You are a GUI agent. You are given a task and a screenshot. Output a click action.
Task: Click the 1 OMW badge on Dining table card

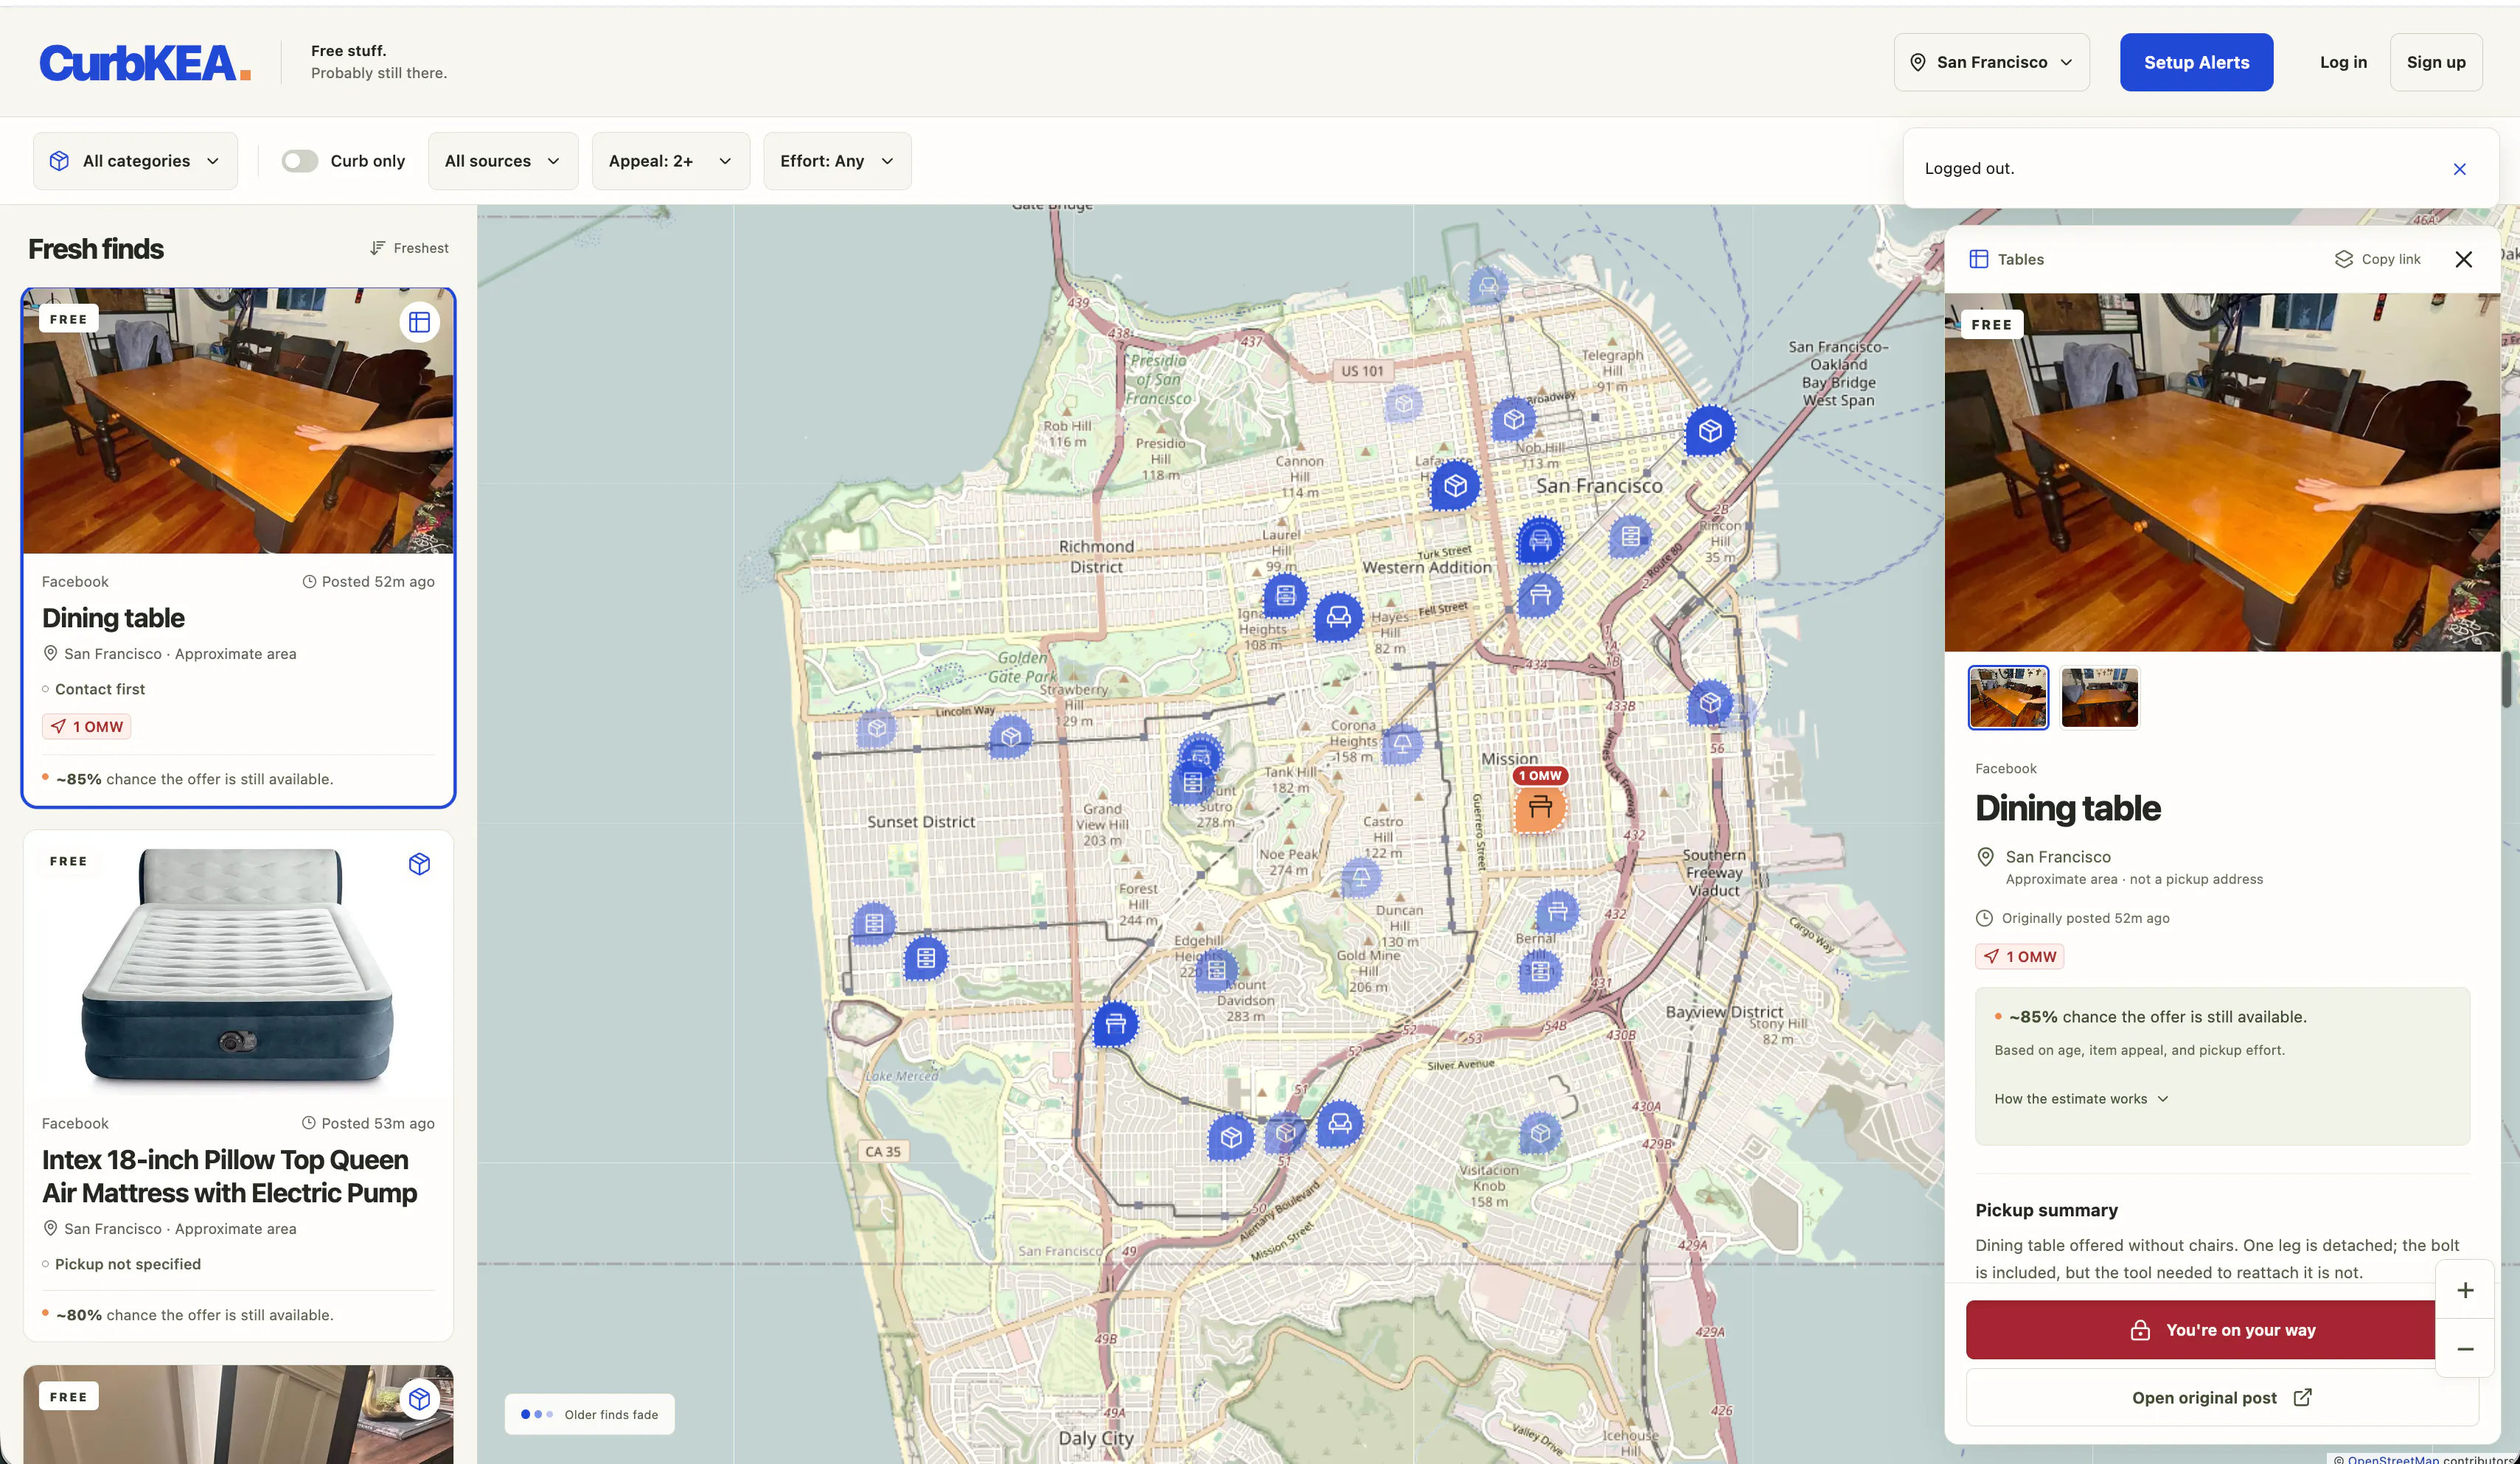click(87, 727)
